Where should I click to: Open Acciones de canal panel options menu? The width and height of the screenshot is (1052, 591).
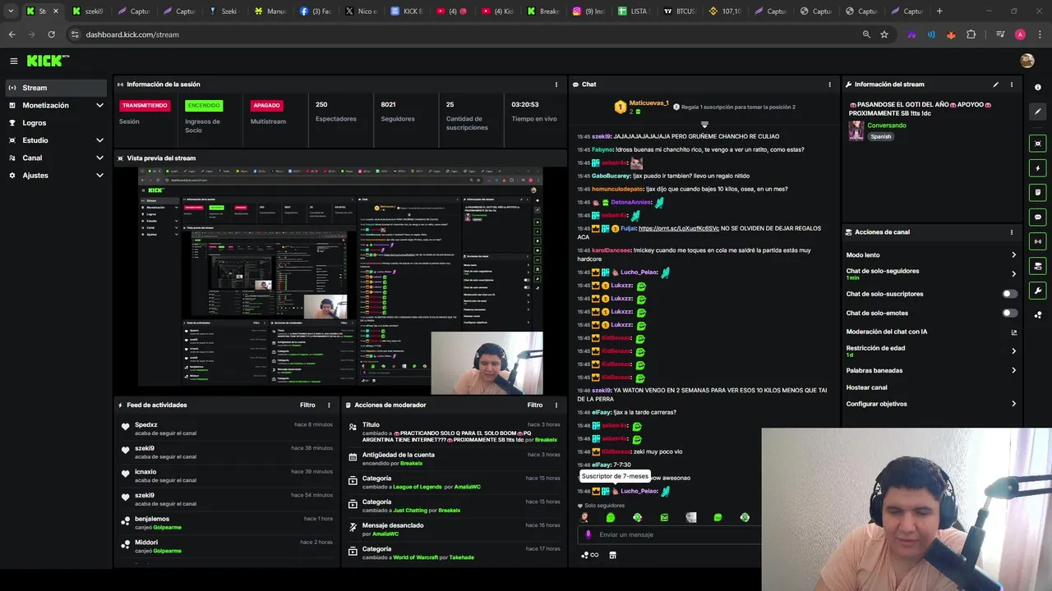pyautogui.click(x=1011, y=232)
